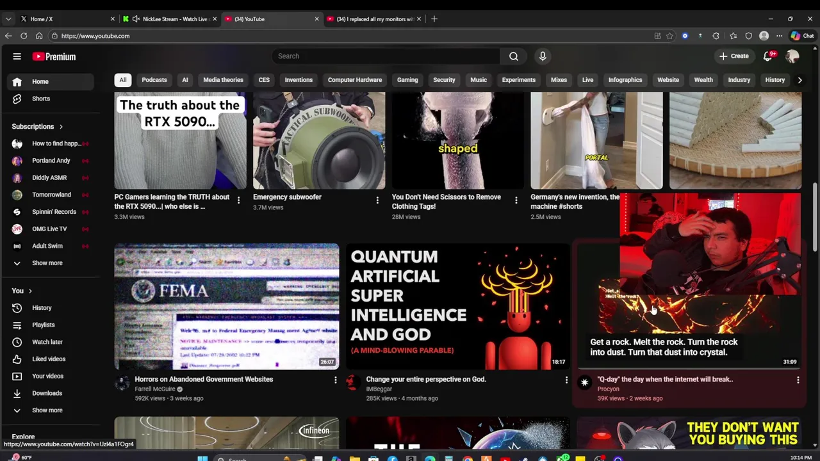Image resolution: width=820 pixels, height=461 pixels.
Task: Expand the You section chevron
Action: coord(30,291)
